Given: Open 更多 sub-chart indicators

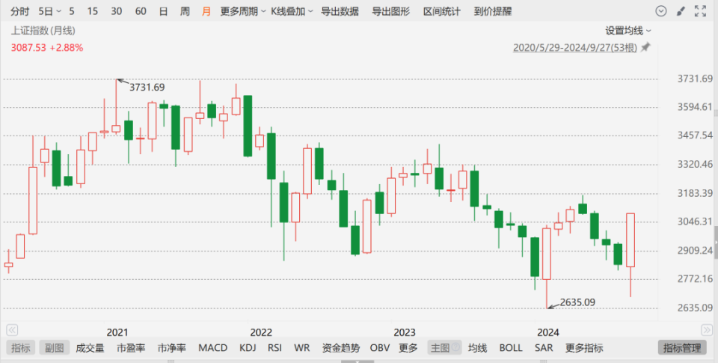Looking at the screenshot, I should [x=408, y=348].
